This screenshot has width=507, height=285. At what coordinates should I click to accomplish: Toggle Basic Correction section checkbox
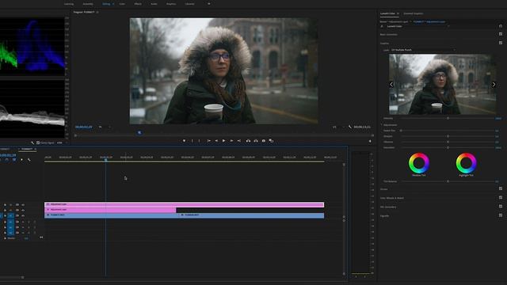pyautogui.click(x=501, y=34)
